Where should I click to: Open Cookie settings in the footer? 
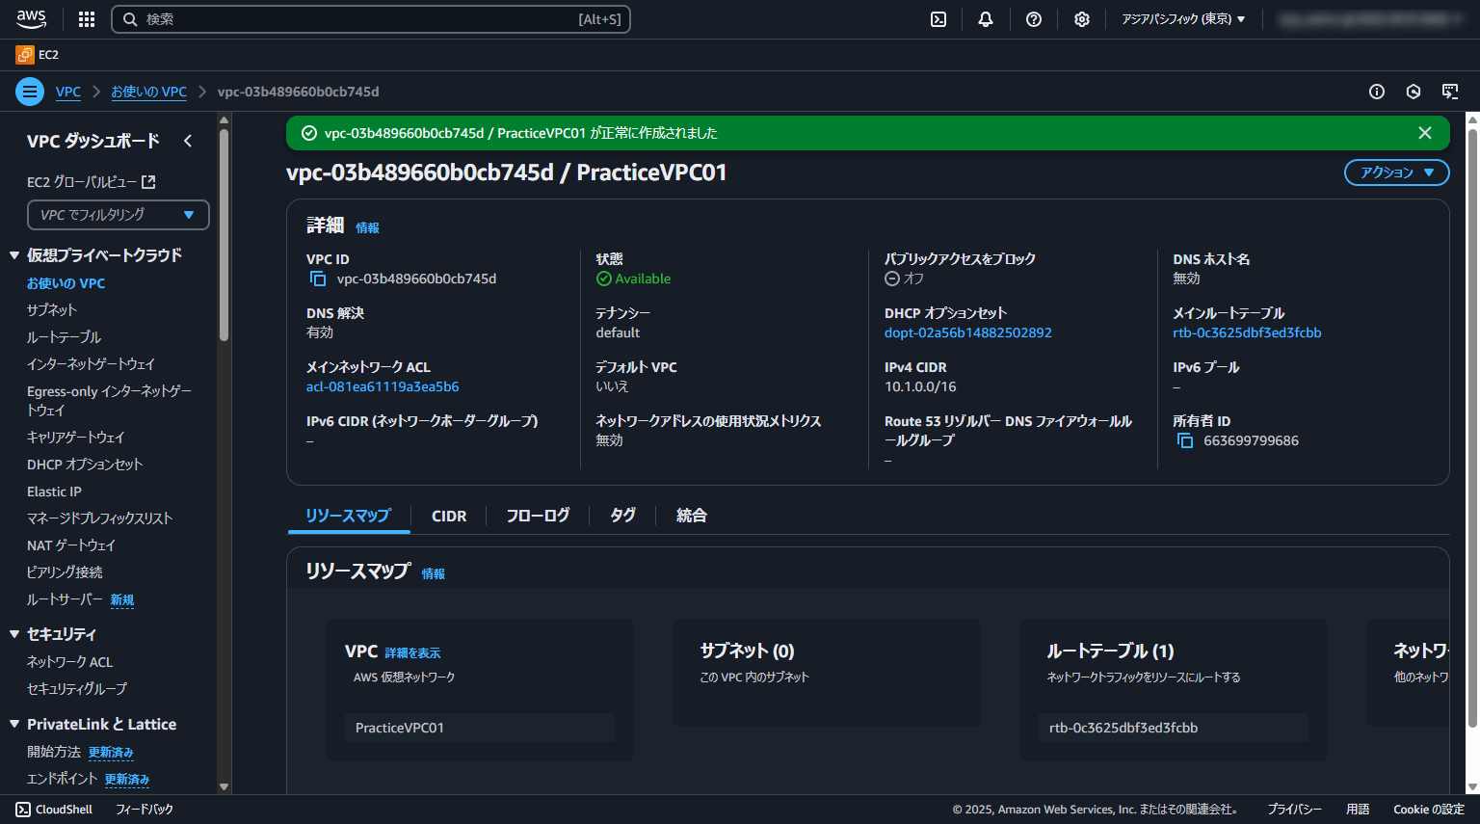click(1429, 810)
